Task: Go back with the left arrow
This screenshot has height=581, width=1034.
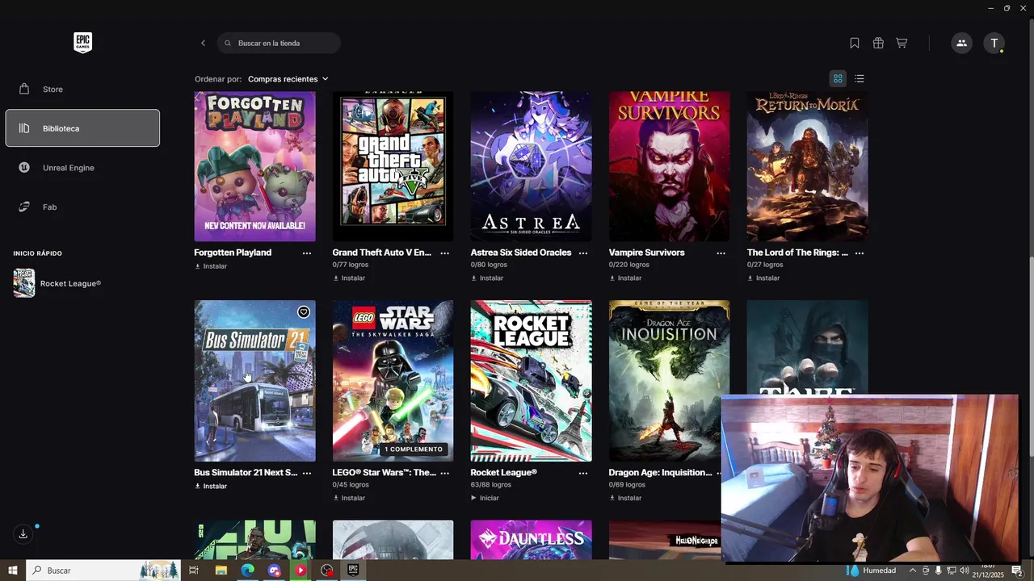Action: pyautogui.click(x=203, y=43)
